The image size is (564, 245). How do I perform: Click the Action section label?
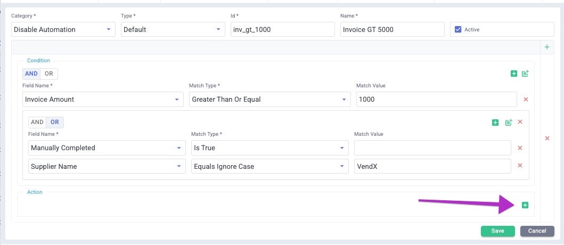35,192
